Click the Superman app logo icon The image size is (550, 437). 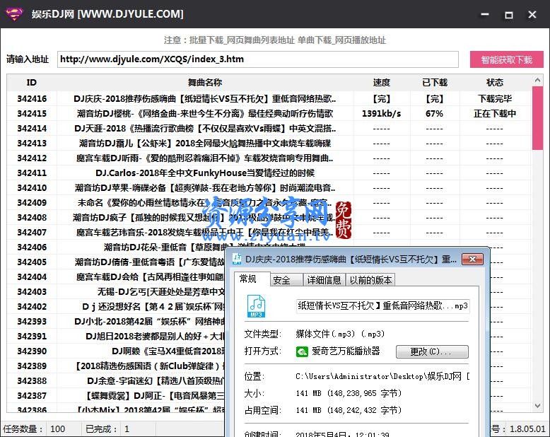[13, 14]
